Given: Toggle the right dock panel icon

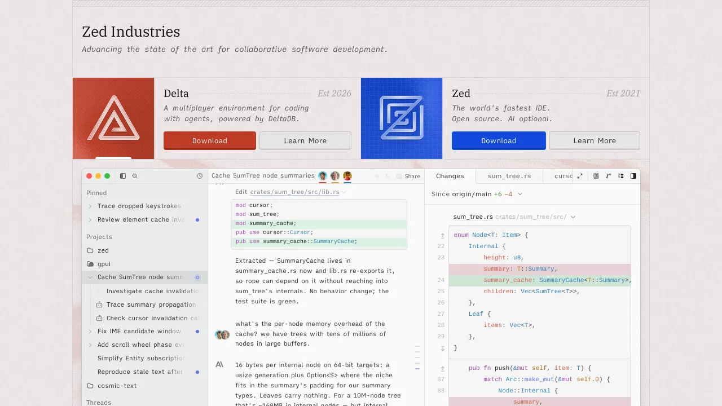Looking at the screenshot, I should (x=633, y=176).
